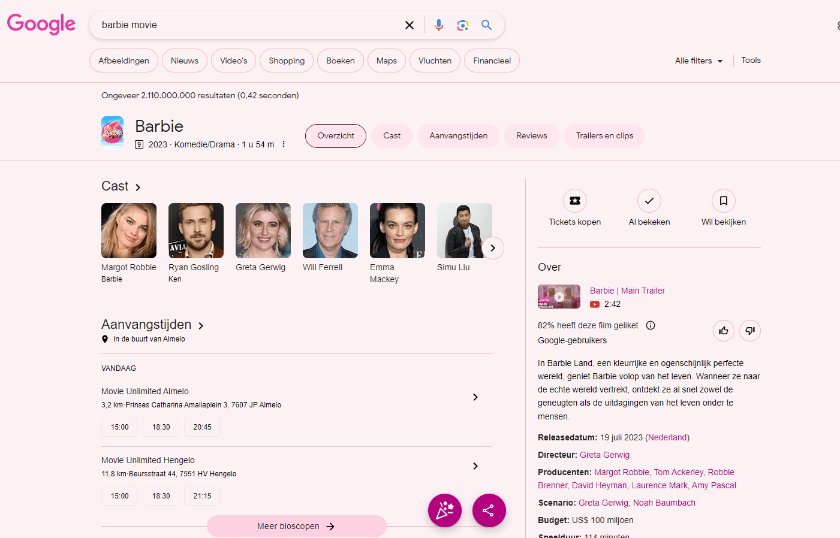Screen dimensions: 840x538
Task: Select 18:30 showtime at Movie Unlimited Almelo
Action: pyautogui.click(x=161, y=427)
